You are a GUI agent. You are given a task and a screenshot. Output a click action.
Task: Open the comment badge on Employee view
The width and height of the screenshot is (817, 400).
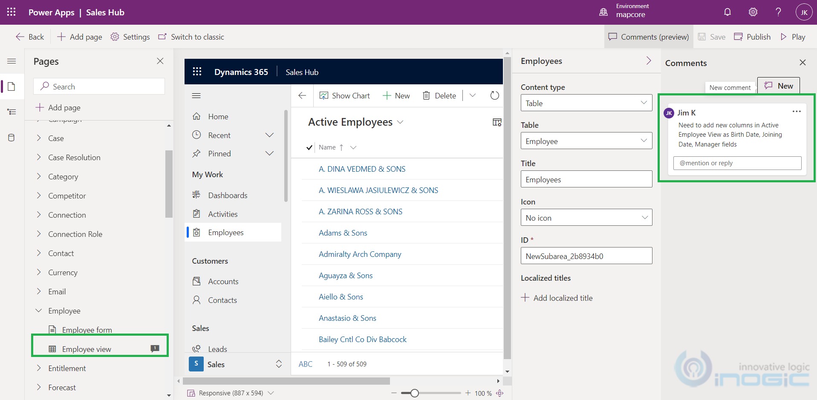pos(155,348)
